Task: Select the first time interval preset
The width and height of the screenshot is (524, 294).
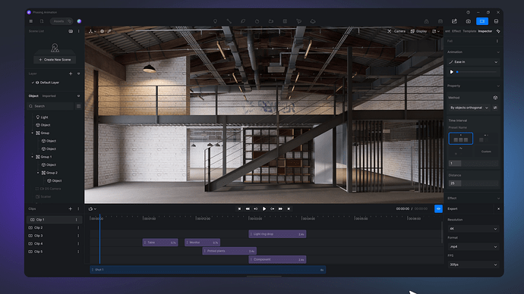Action: [x=460, y=139]
